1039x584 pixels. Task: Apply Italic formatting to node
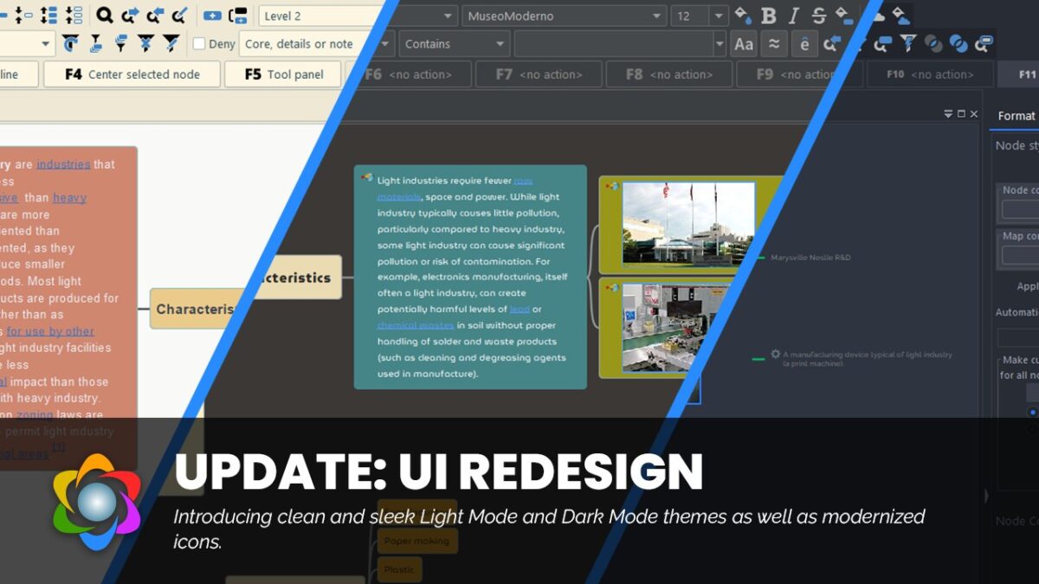[794, 16]
